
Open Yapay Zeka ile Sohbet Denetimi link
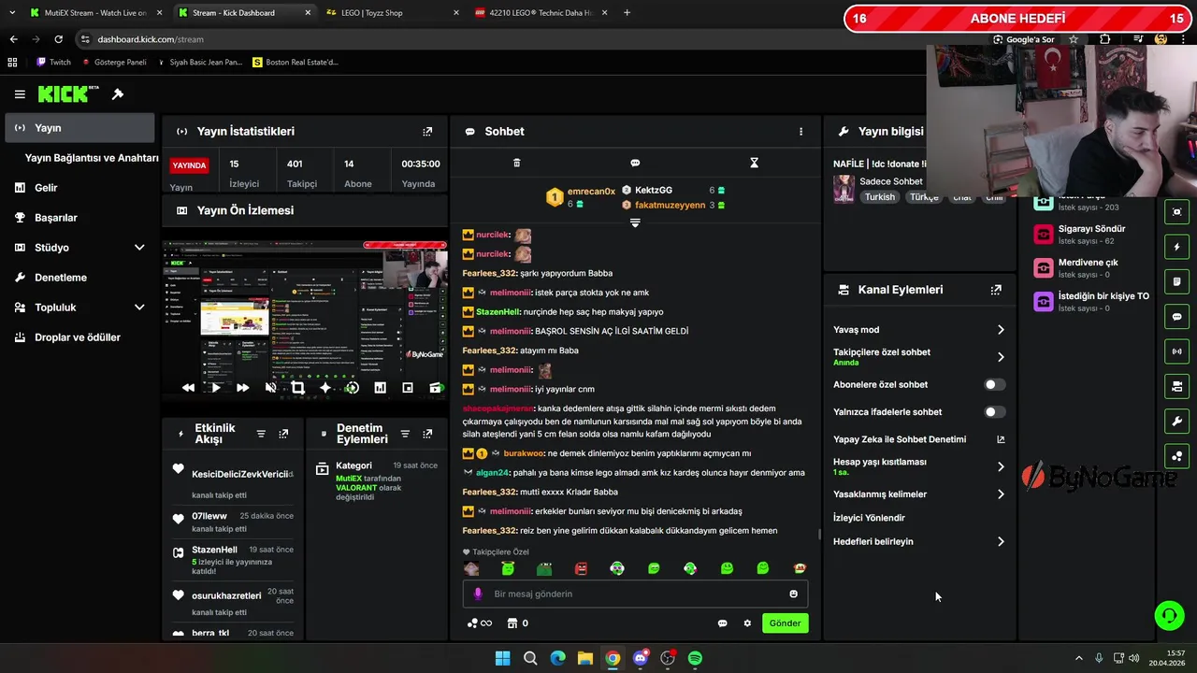[x=918, y=439]
